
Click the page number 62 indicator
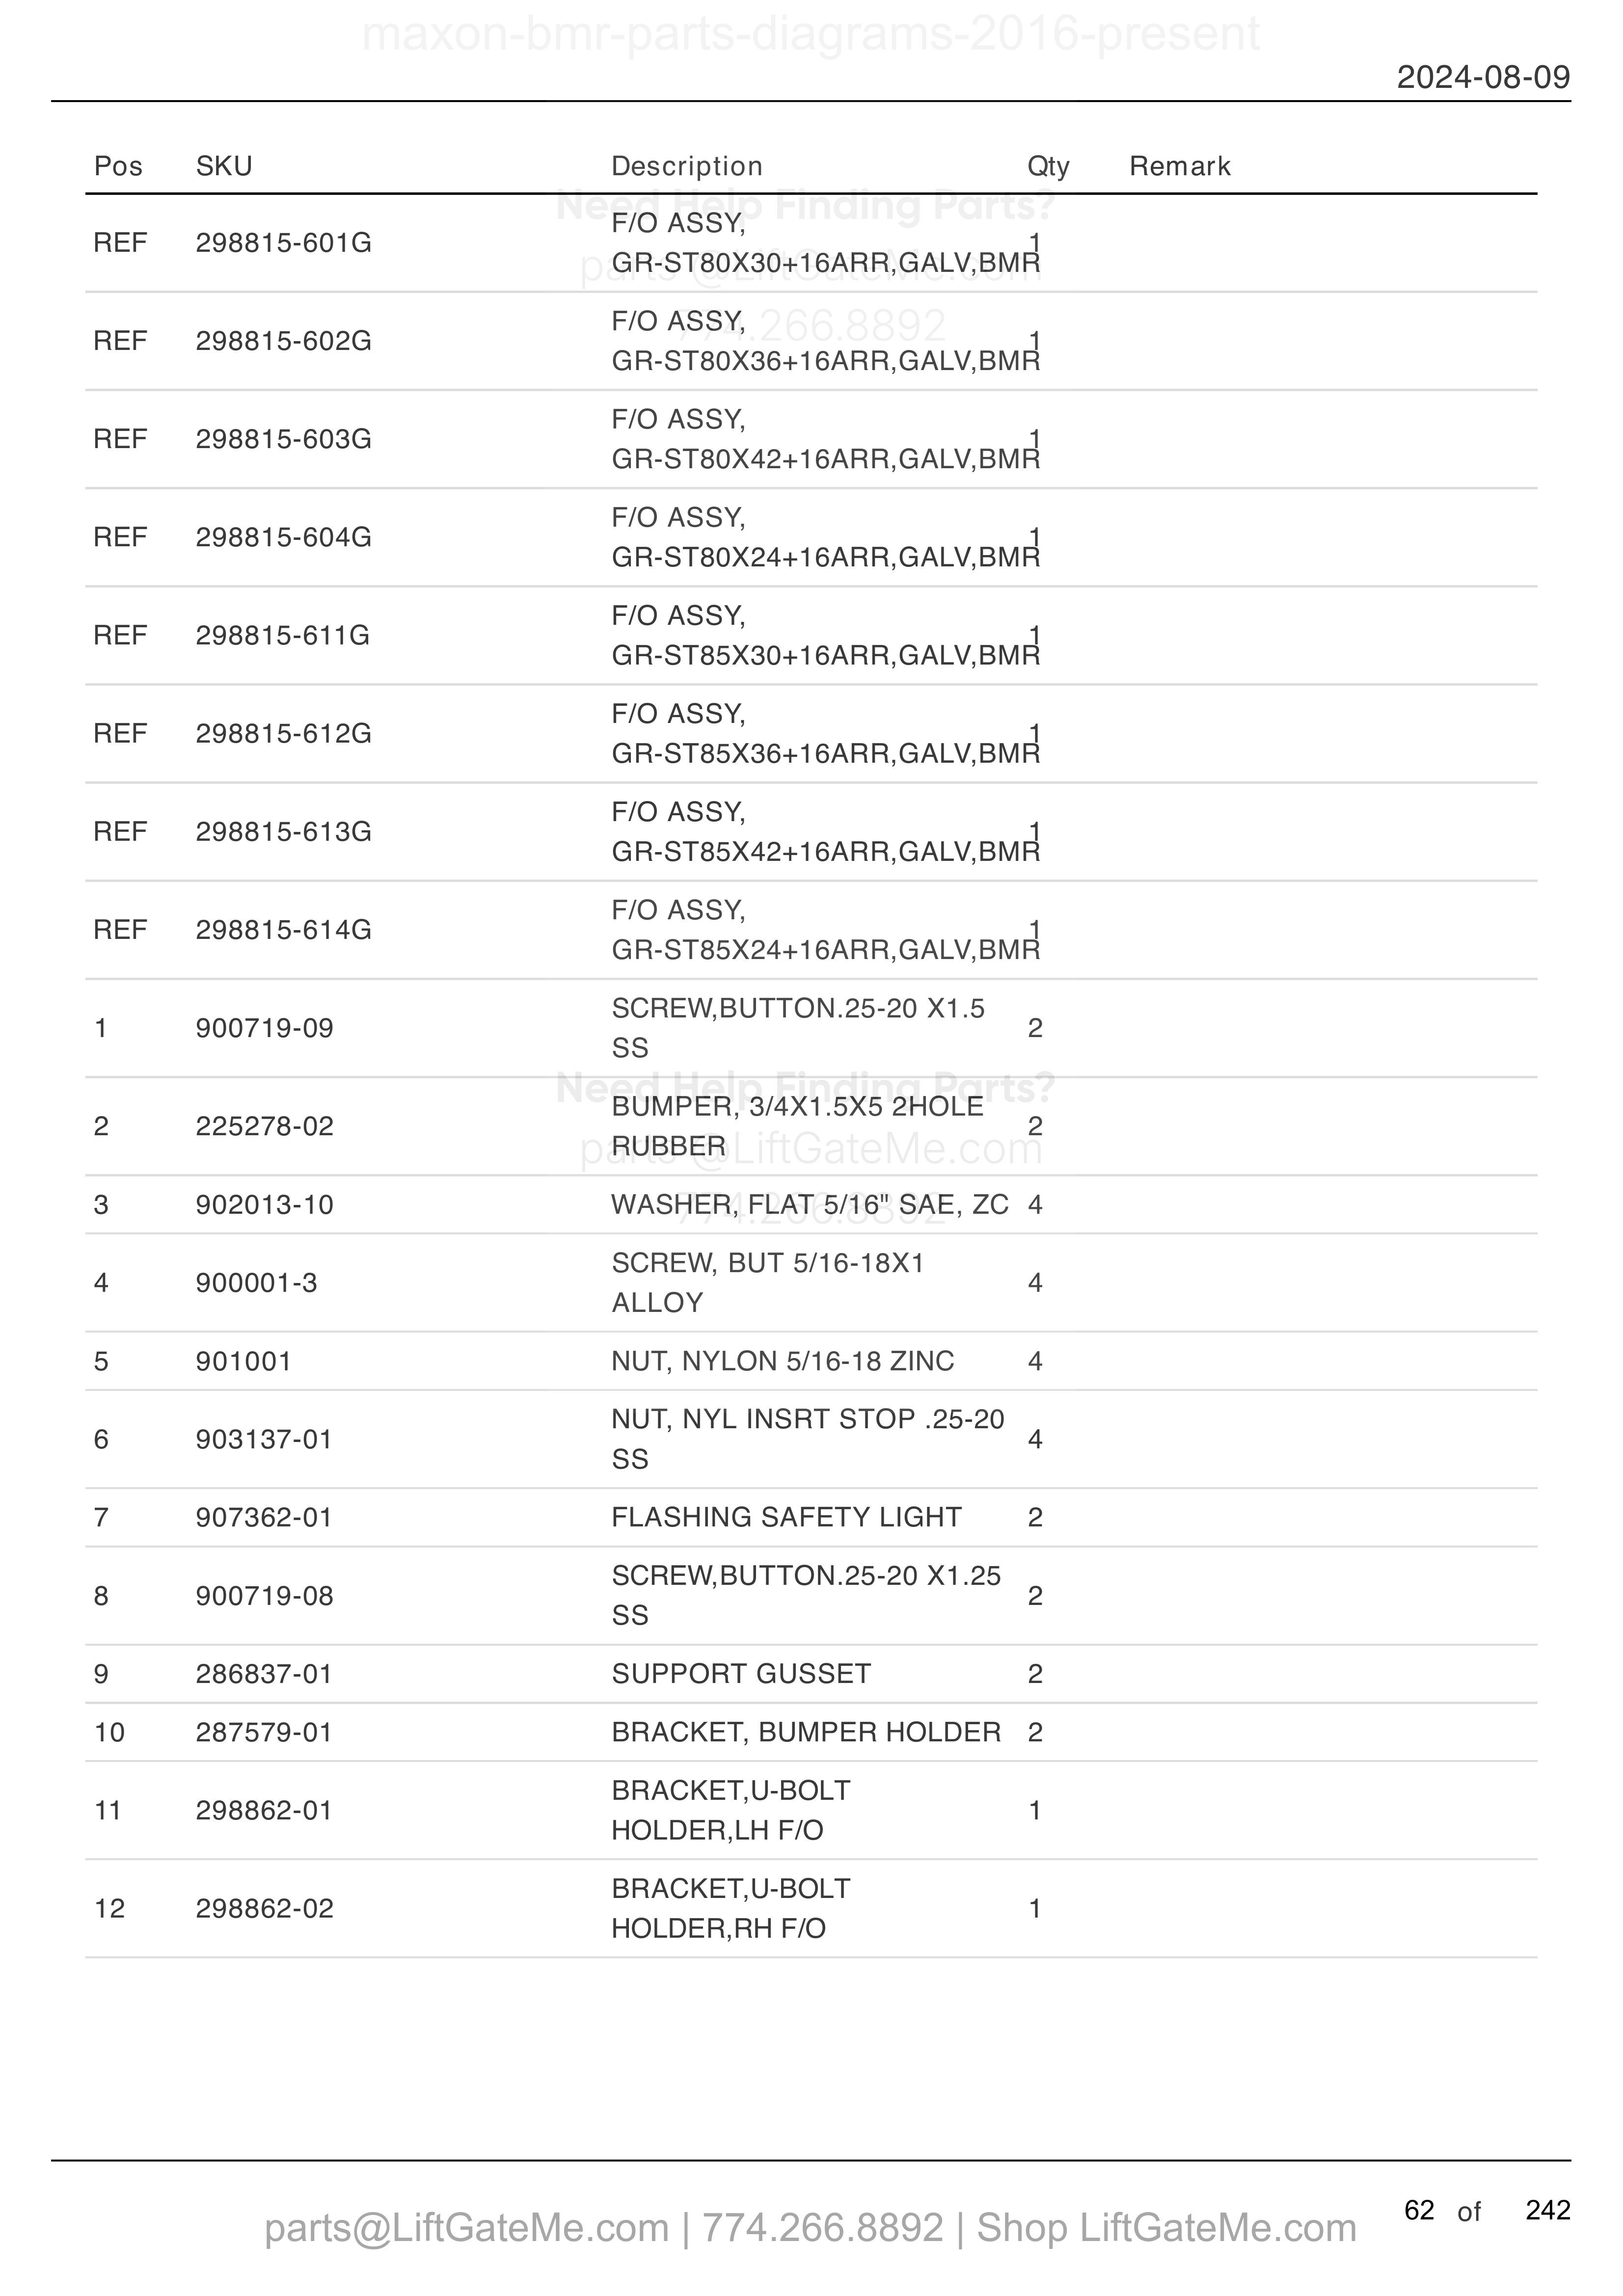click(1419, 2210)
